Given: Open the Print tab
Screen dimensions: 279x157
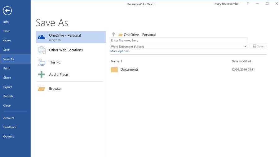Looking at the screenshot, I should pos(15,68).
